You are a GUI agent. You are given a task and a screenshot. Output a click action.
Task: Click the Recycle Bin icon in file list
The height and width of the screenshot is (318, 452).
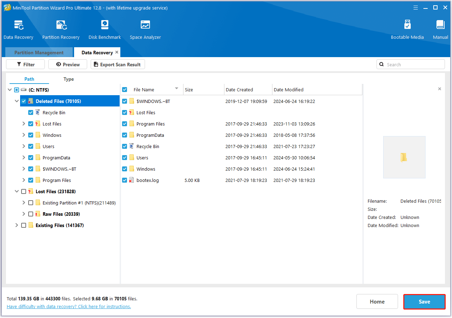click(x=132, y=146)
